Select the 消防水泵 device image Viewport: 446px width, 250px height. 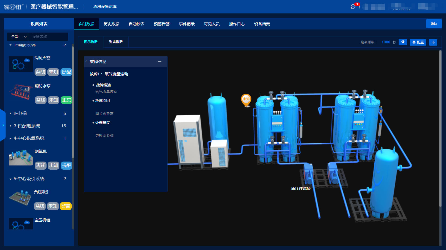tap(21, 92)
